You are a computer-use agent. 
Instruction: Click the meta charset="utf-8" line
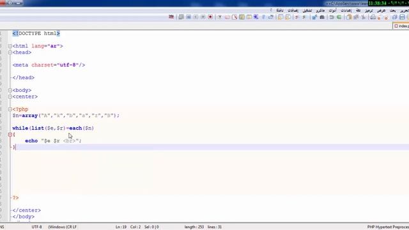click(49, 65)
